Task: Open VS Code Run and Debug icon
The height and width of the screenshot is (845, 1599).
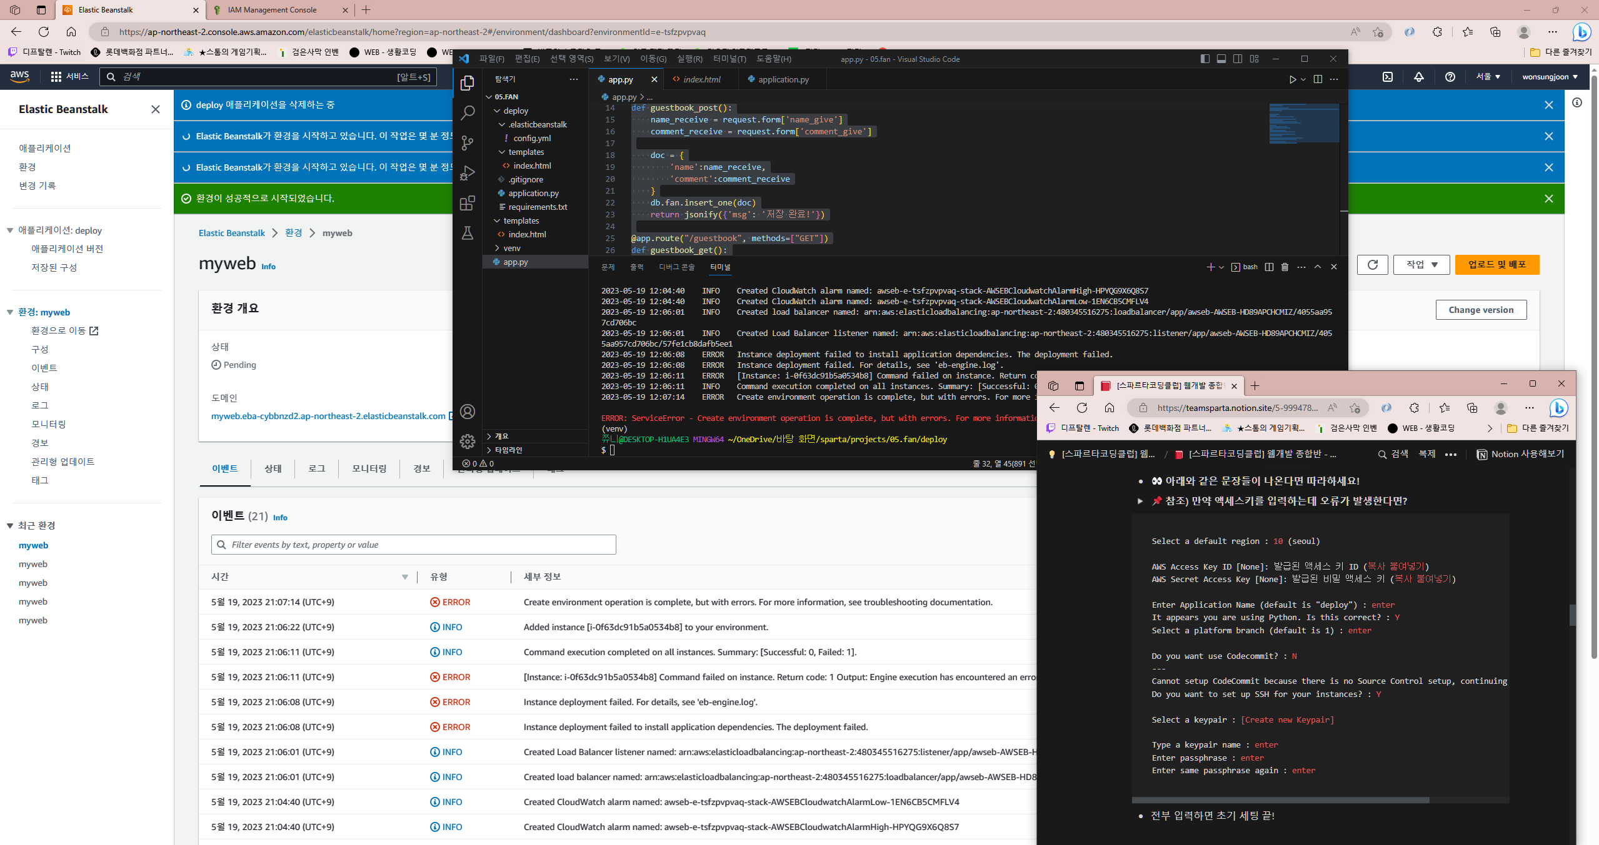Action: 467,173
